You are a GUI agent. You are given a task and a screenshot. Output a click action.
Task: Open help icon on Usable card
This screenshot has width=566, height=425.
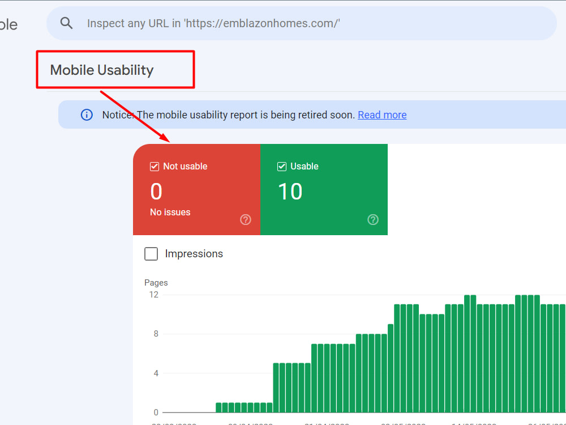tap(373, 219)
